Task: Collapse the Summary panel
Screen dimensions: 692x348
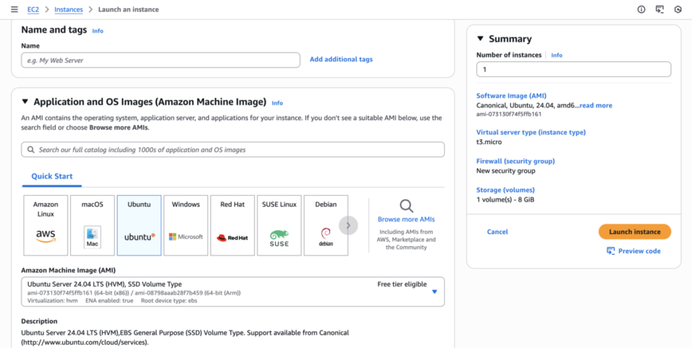Action: [480, 39]
